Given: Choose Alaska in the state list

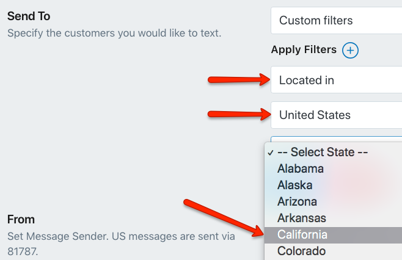Looking at the screenshot, I should coord(333,185).
